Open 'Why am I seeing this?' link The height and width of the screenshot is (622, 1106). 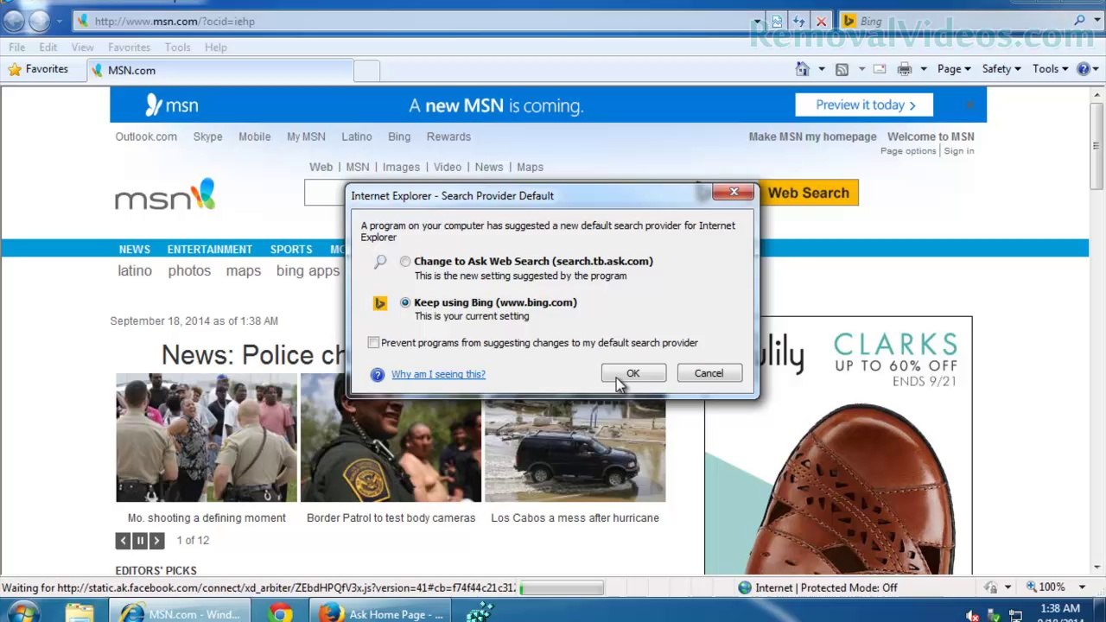click(x=438, y=374)
